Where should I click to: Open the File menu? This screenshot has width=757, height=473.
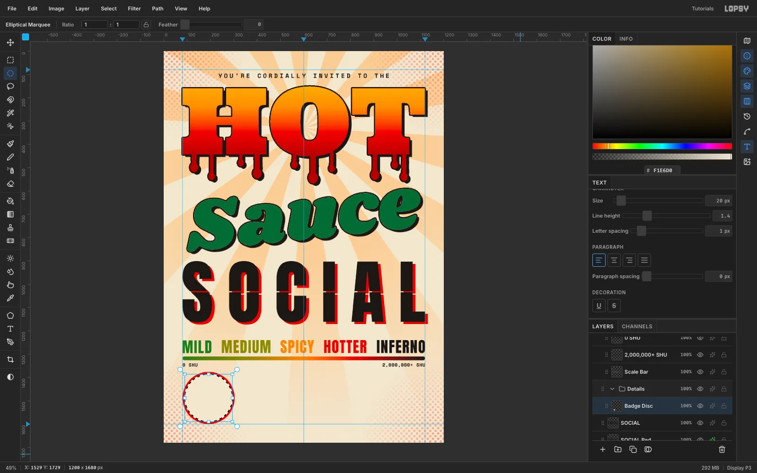[12, 9]
